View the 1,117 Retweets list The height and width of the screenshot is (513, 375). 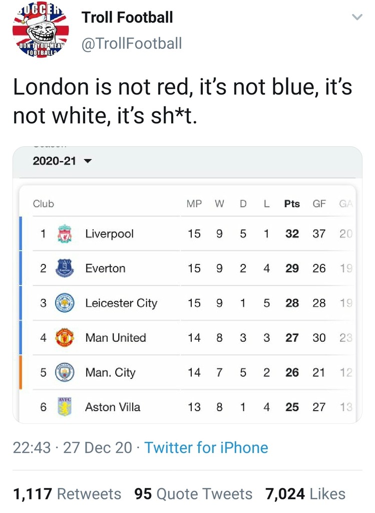(x=67, y=494)
